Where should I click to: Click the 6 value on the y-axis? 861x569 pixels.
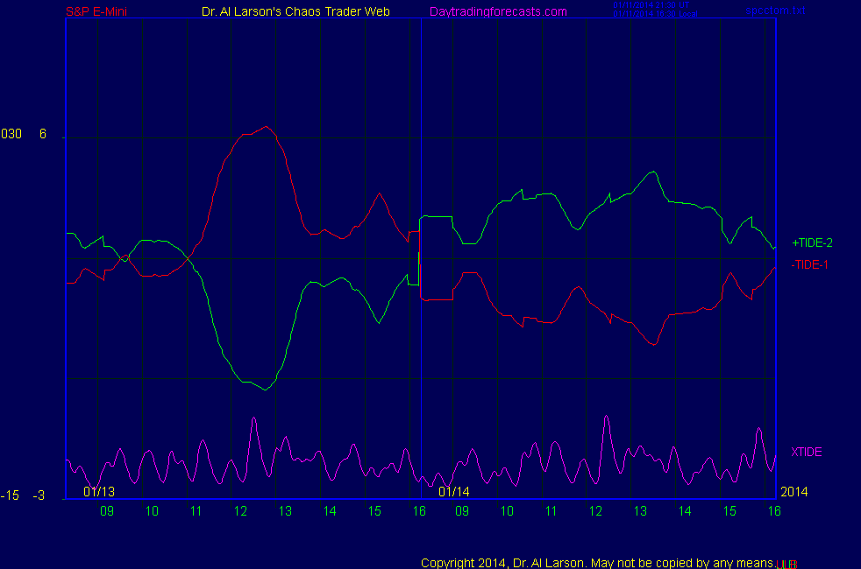click(42, 134)
